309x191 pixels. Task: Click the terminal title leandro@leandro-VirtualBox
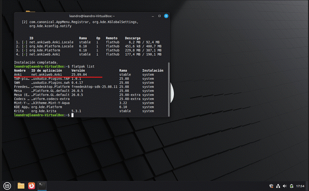tap(92, 16)
